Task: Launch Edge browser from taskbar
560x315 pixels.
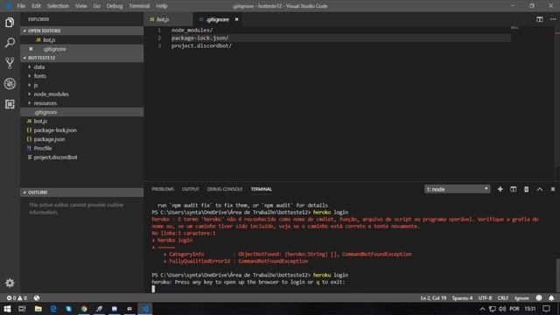Action: 53,309
